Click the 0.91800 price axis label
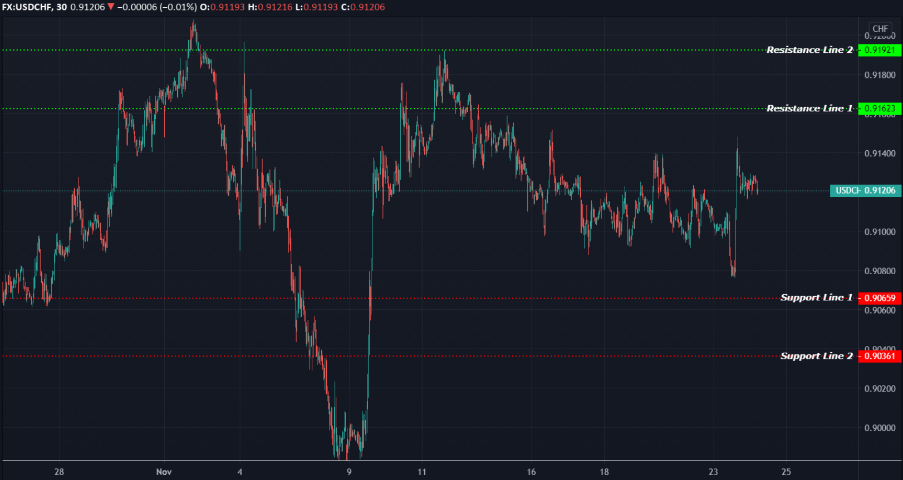The height and width of the screenshot is (480, 903). (880, 75)
